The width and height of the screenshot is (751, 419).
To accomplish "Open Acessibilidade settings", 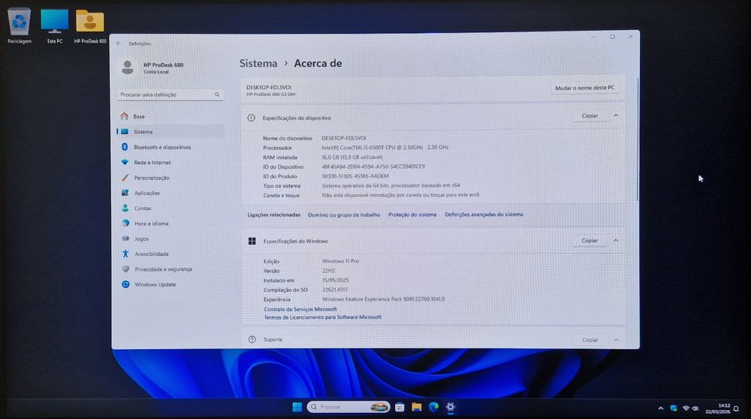I will (152, 254).
